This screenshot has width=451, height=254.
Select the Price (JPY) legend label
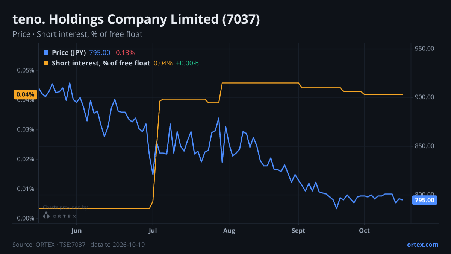tap(69, 53)
